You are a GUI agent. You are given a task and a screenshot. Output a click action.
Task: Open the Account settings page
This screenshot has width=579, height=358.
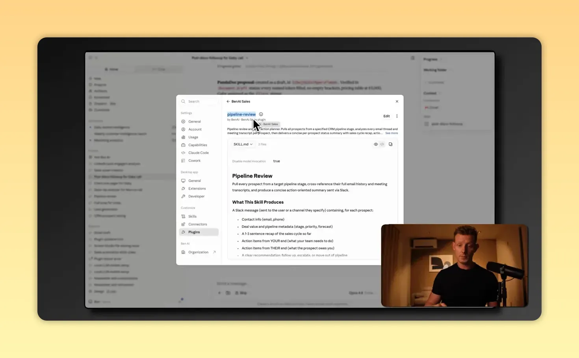pos(199,129)
